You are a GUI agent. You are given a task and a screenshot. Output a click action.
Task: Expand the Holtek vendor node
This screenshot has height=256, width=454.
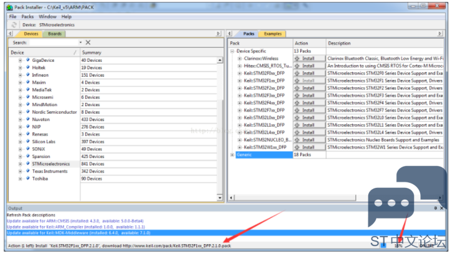[20, 68]
